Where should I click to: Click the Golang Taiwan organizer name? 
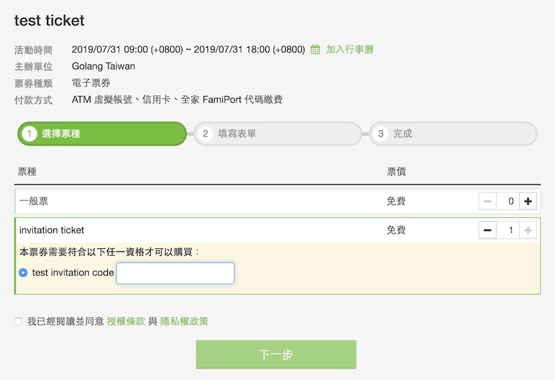(103, 66)
